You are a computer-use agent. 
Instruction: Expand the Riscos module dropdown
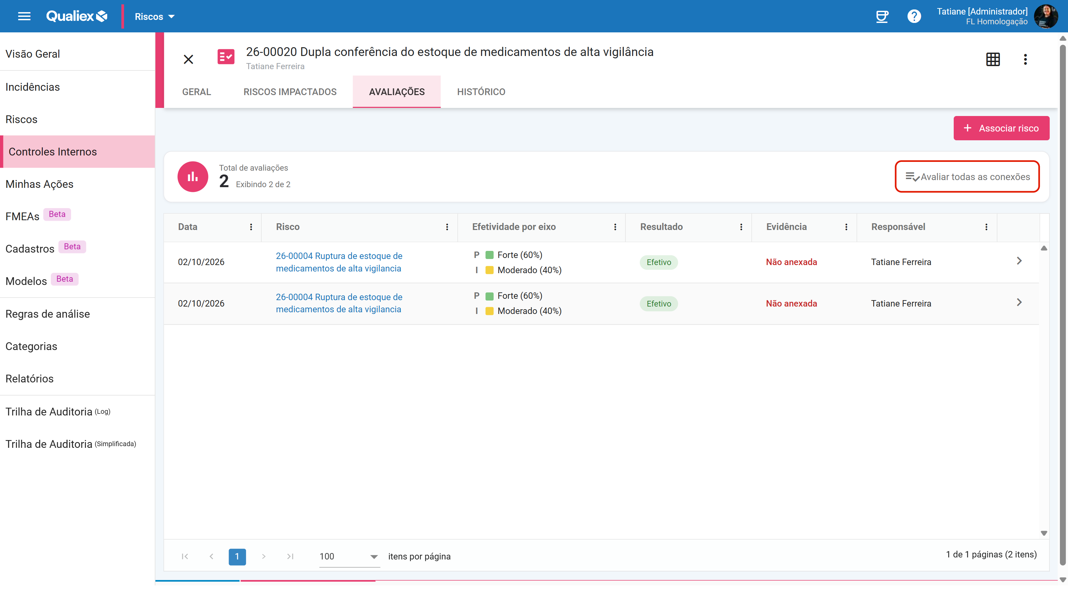pos(155,17)
